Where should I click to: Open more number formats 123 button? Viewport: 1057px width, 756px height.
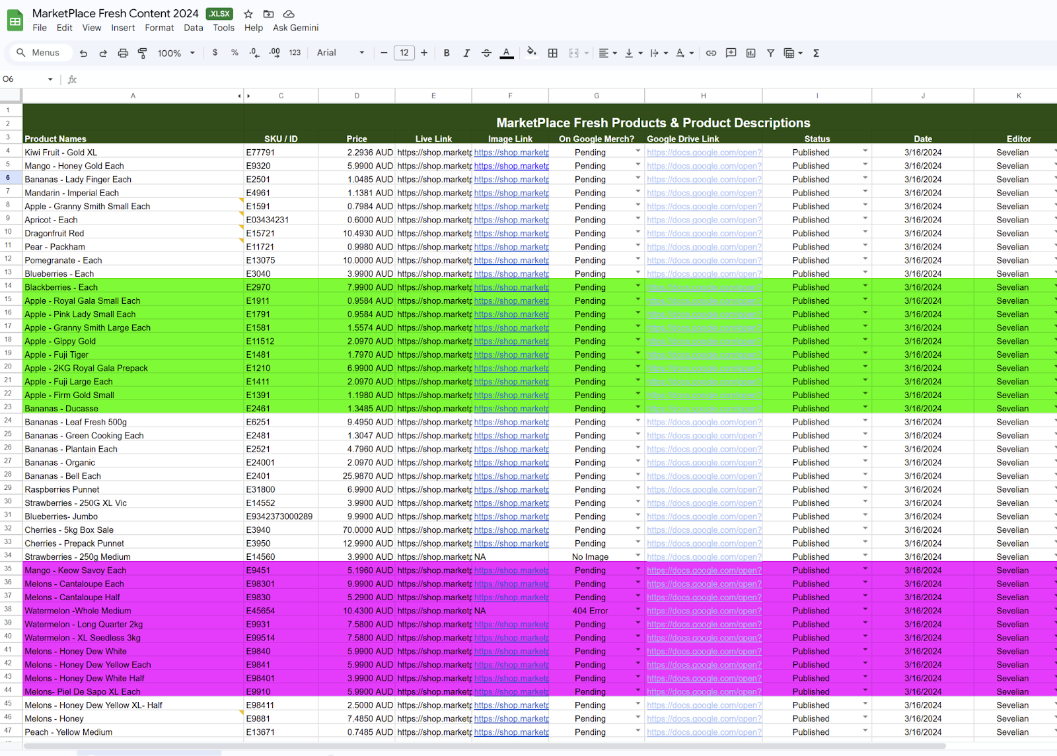tap(295, 53)
